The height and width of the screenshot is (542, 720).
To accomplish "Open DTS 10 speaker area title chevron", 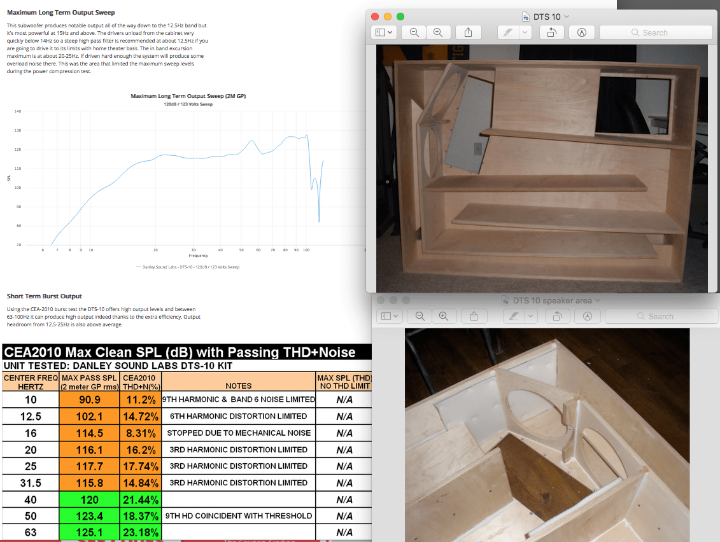I will click(598, 300).
